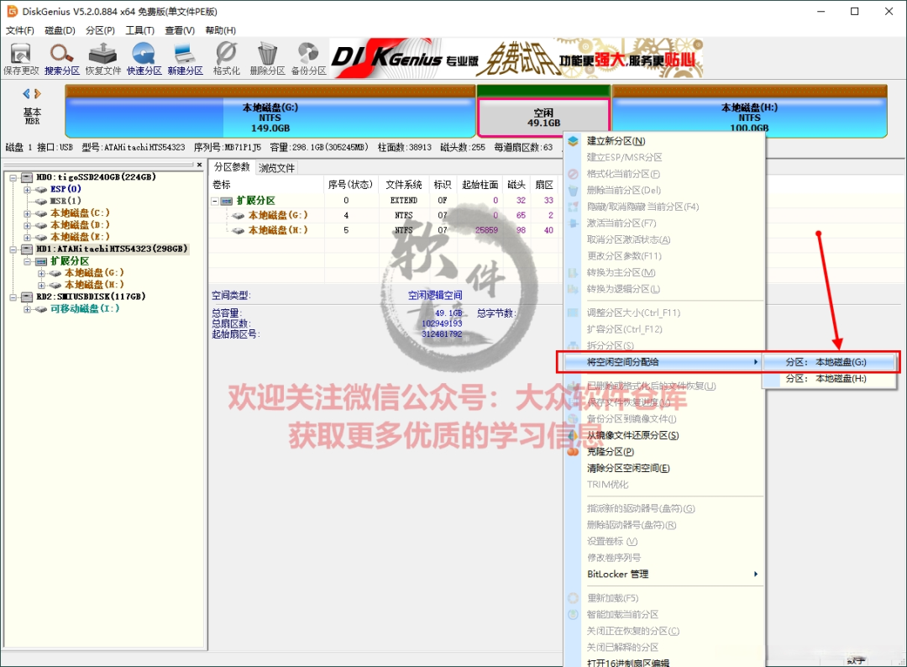Start the 快速分区 quick partition tool
The image size is (907, 667).
(x=144, y=59)
